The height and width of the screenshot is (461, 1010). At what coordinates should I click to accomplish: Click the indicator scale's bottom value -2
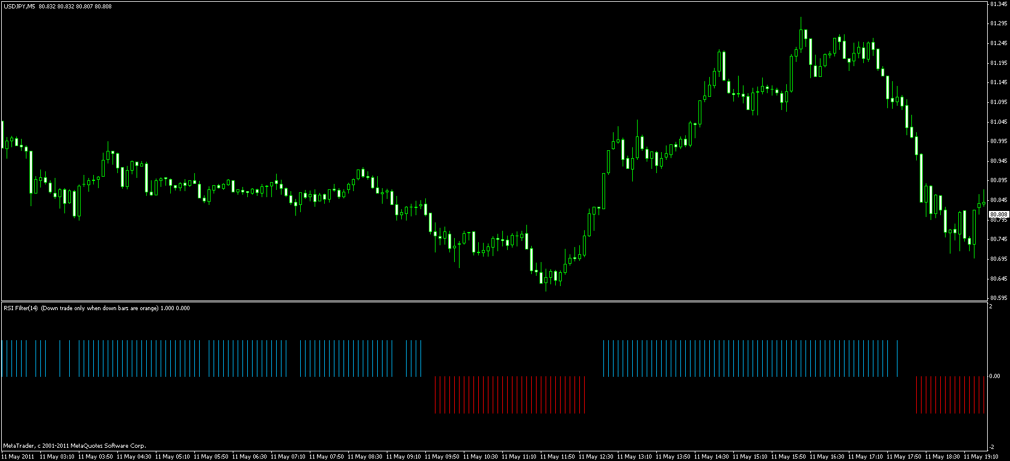pyautogui.click(x=993, y=447)
